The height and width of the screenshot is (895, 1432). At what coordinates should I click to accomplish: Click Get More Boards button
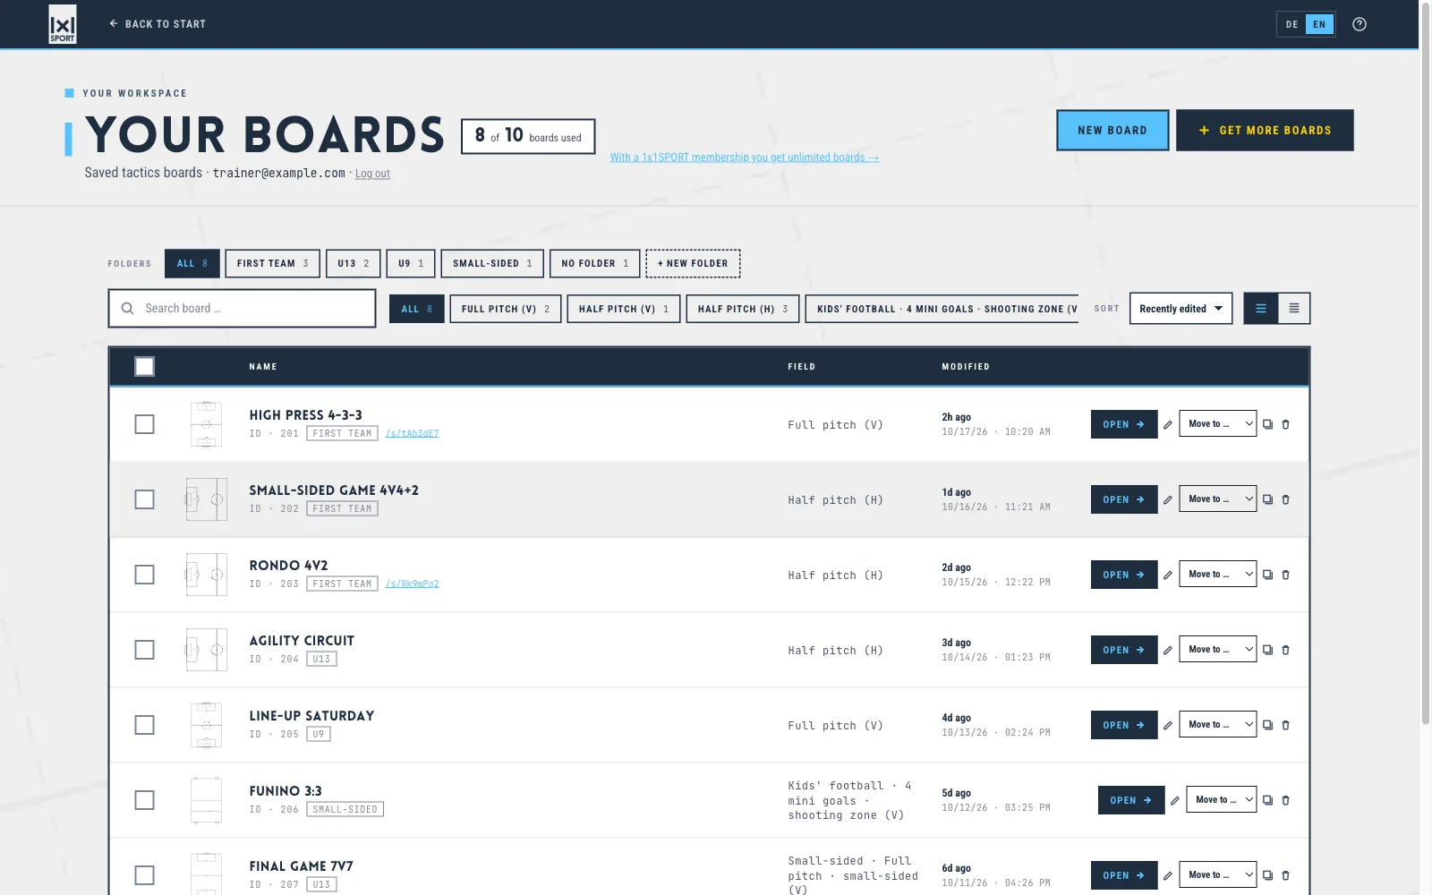click(1265, 130)
